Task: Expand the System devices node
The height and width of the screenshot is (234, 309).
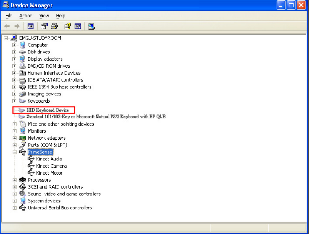Action: (15, 201)
